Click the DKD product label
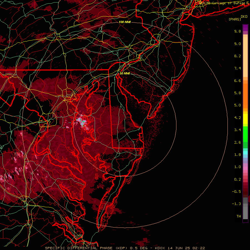This screenshot has height=250, width=250. pos(244,17)
